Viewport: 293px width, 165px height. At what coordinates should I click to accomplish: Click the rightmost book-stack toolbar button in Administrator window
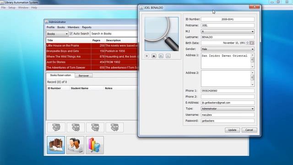coord(114,127)
